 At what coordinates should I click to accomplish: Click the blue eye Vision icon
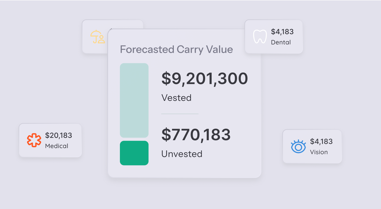(298, 146)
